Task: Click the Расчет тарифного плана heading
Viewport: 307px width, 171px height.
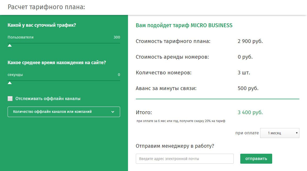Action: click(46, 7)
